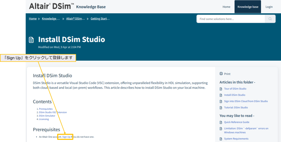Image resolution: width=281 pixels, height=142 pixels.
Task: Jump to Prerequisites in Contents list
Action: pyautogui.click(x=46, y=109)
